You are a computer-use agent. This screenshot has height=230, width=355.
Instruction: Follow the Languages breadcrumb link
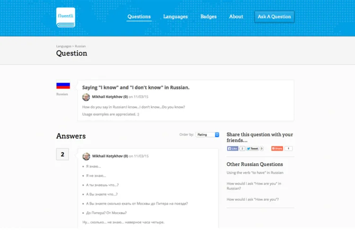[x=63, y=46]
